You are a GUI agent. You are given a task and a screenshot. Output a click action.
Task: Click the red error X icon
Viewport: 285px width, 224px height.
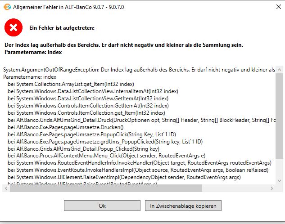pyautogui.click(x=14, y=27)
